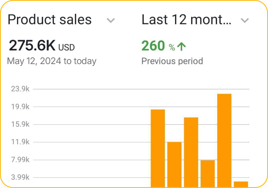Click the 3.99k axis label

pos(20,177)
